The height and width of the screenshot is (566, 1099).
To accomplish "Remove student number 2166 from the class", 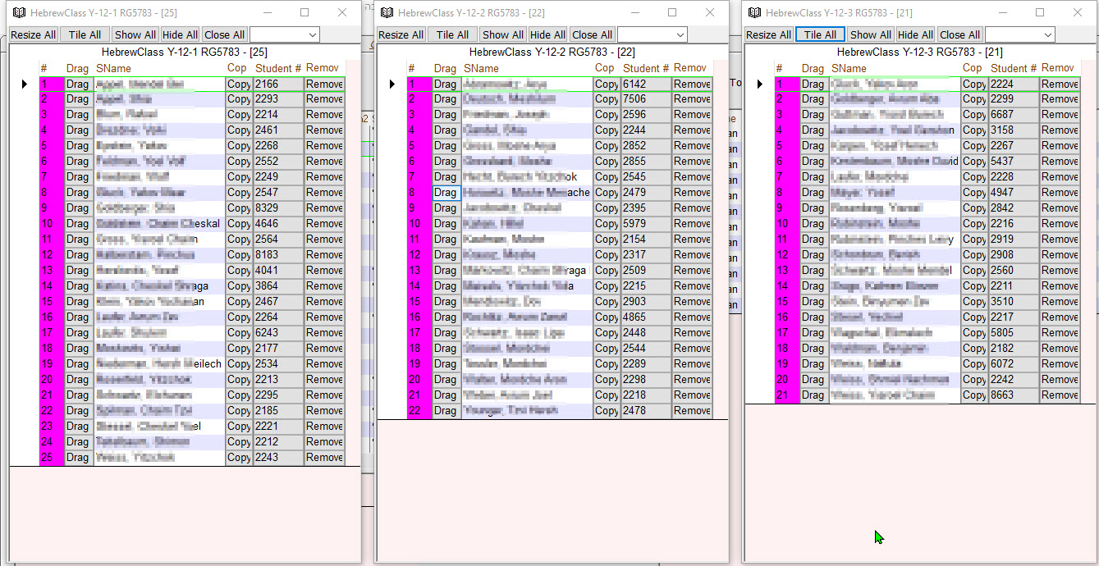I will click(x=324, y=84).
